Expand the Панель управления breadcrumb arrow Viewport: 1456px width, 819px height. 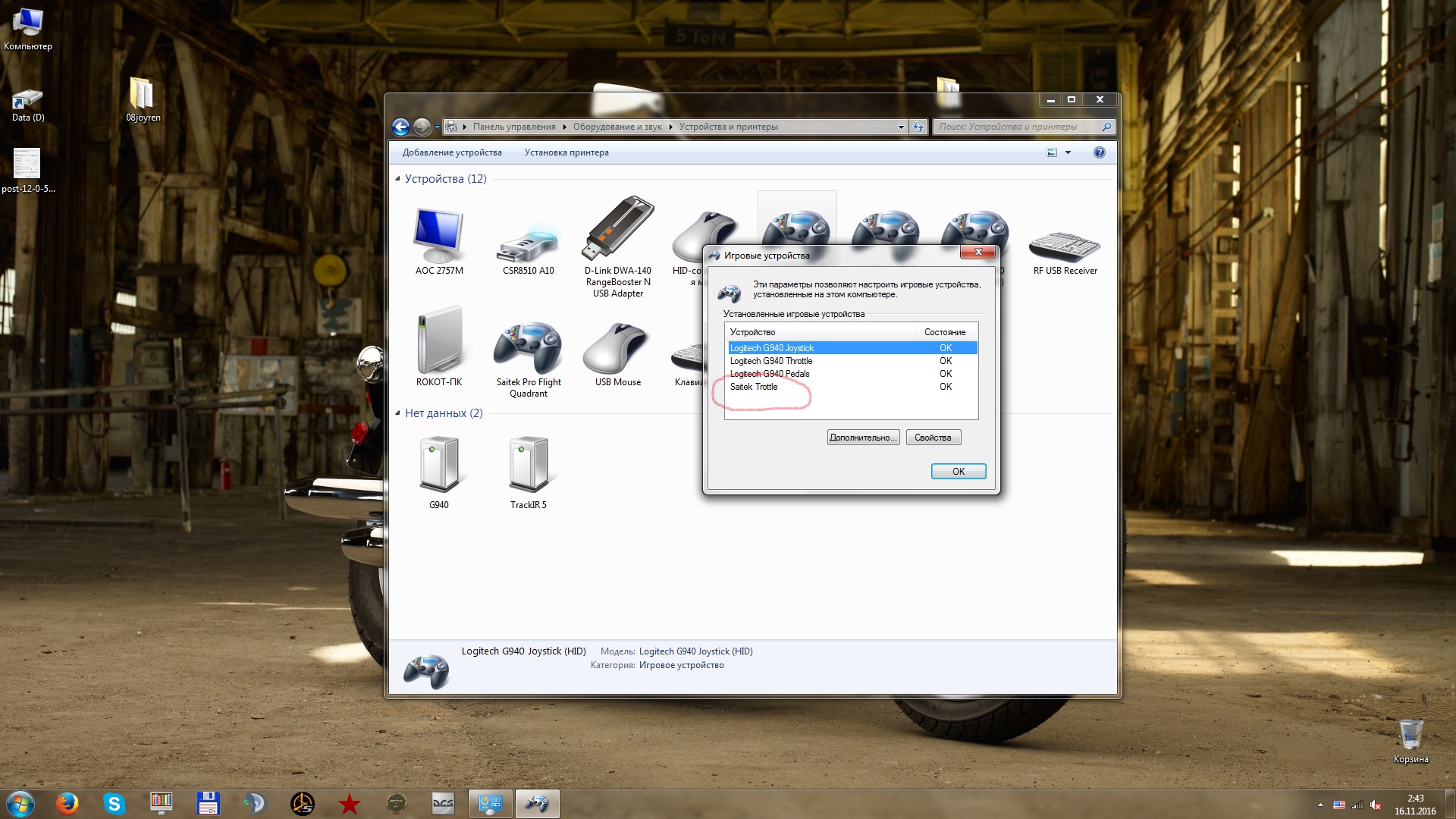(564, 127)
